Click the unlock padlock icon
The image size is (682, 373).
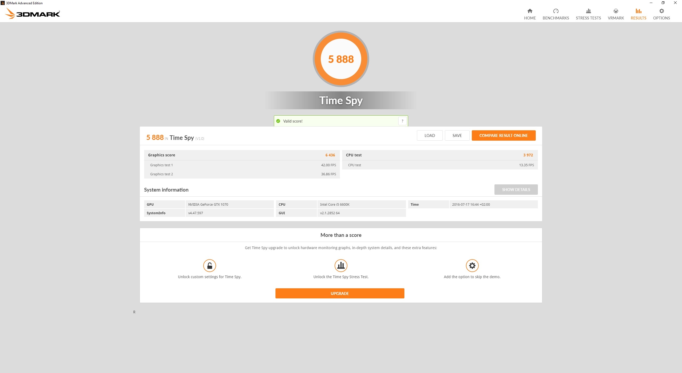[x=209, y=266]
